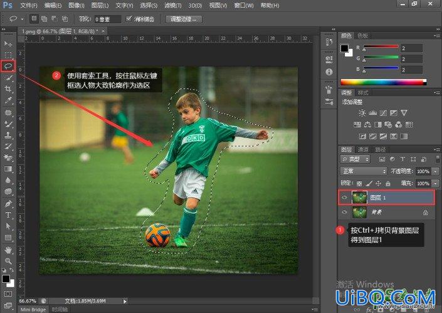Toggle the 消除锯齿 anti-alias checkbox
This screenshot has width=442, height=313.
pos(129,19)
